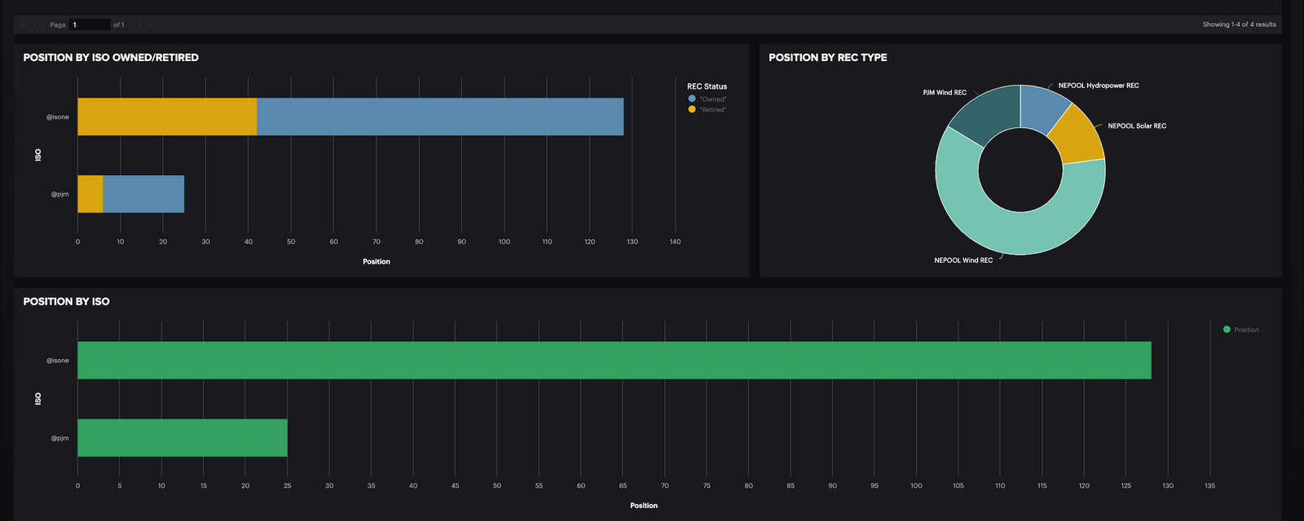Toggle the green Position legend entry

[x=1245, y=330]
